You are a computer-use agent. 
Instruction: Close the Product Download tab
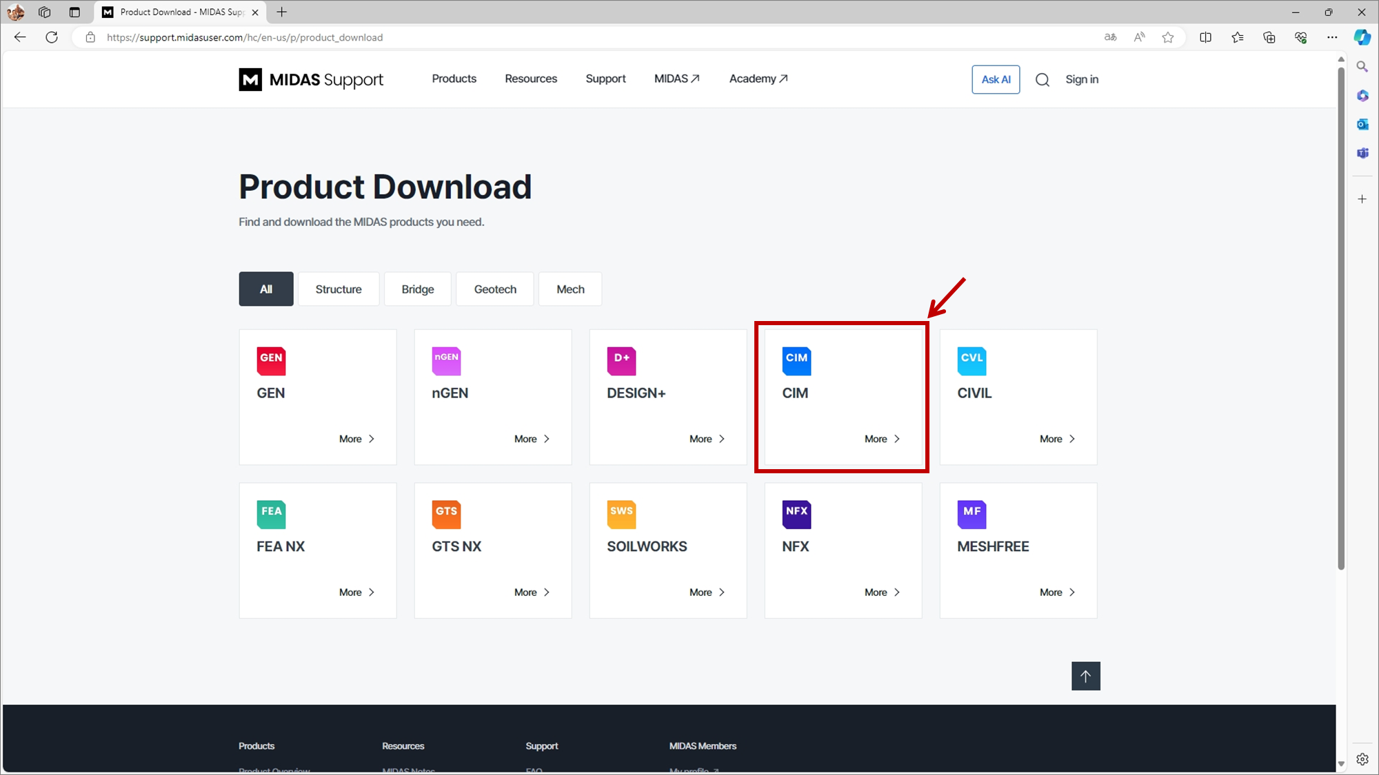click(x=255, y=12)
